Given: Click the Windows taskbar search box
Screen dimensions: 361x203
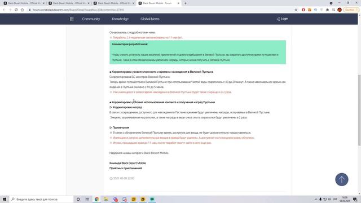Looking at the screenshot, I should [x=41, y=199].
